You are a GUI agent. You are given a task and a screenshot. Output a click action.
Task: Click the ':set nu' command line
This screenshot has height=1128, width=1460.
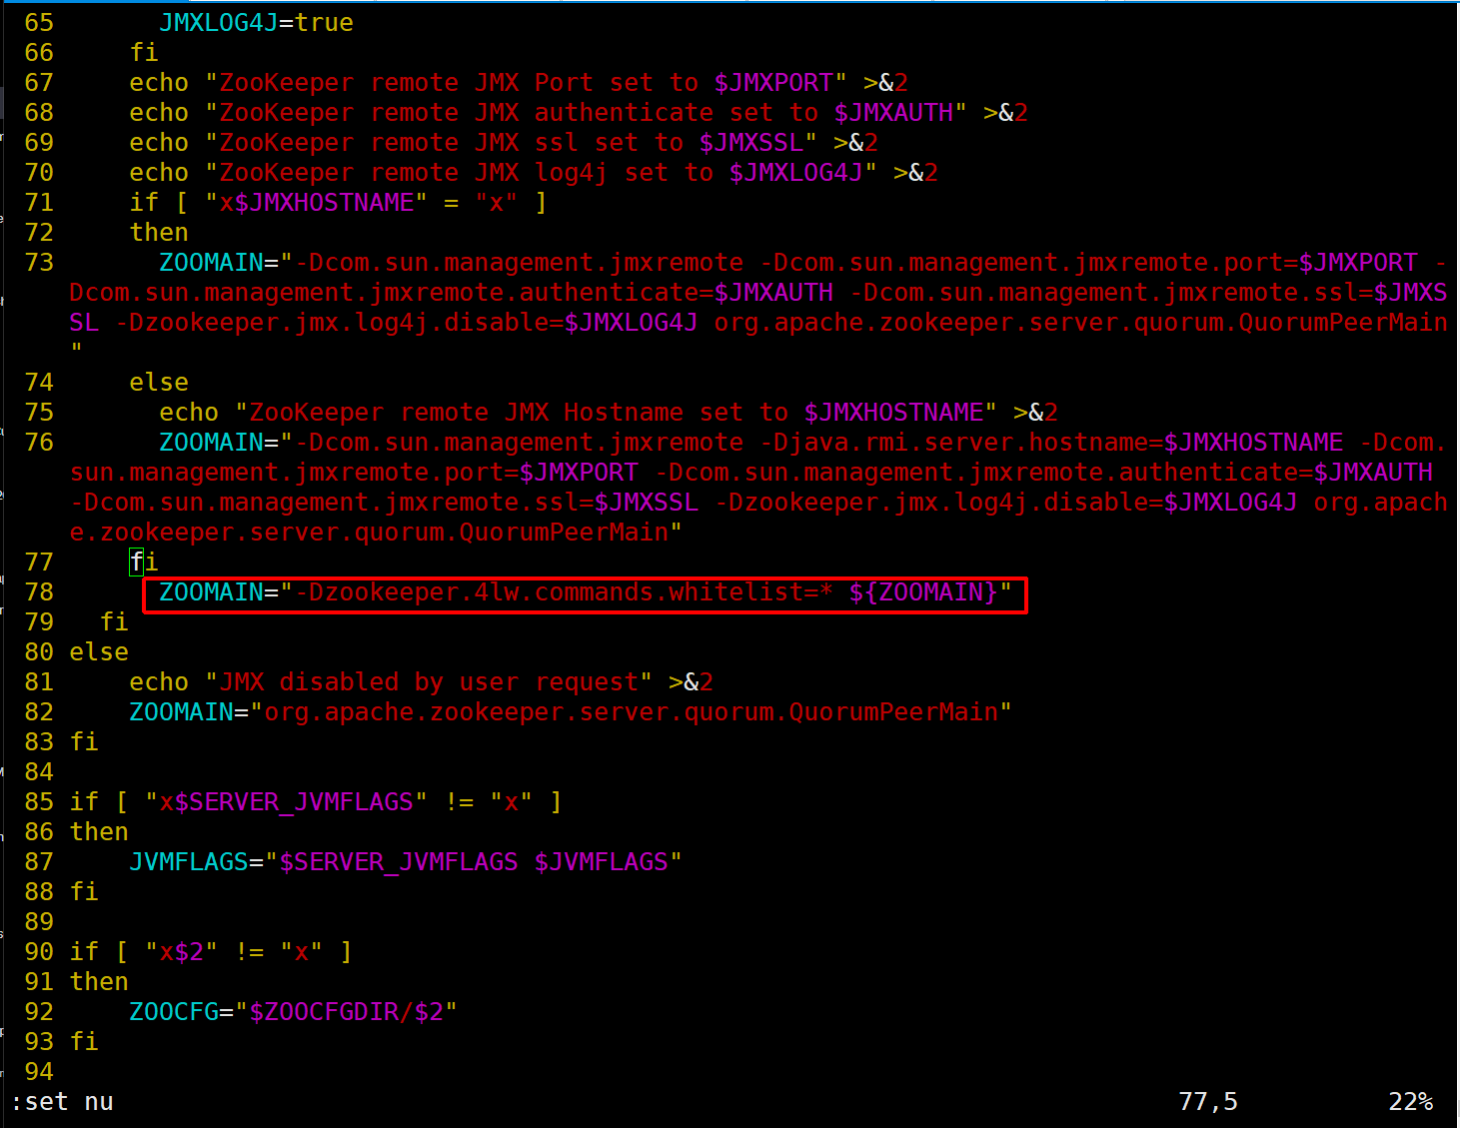[62, 1102]
